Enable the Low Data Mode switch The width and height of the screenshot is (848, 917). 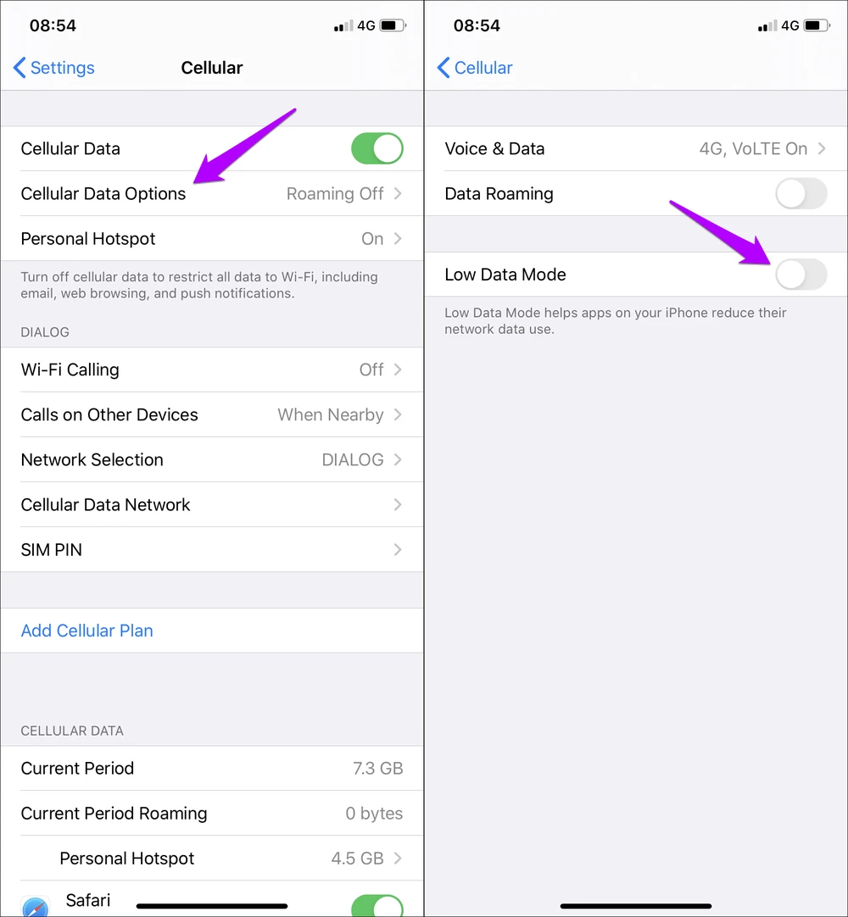801,275
